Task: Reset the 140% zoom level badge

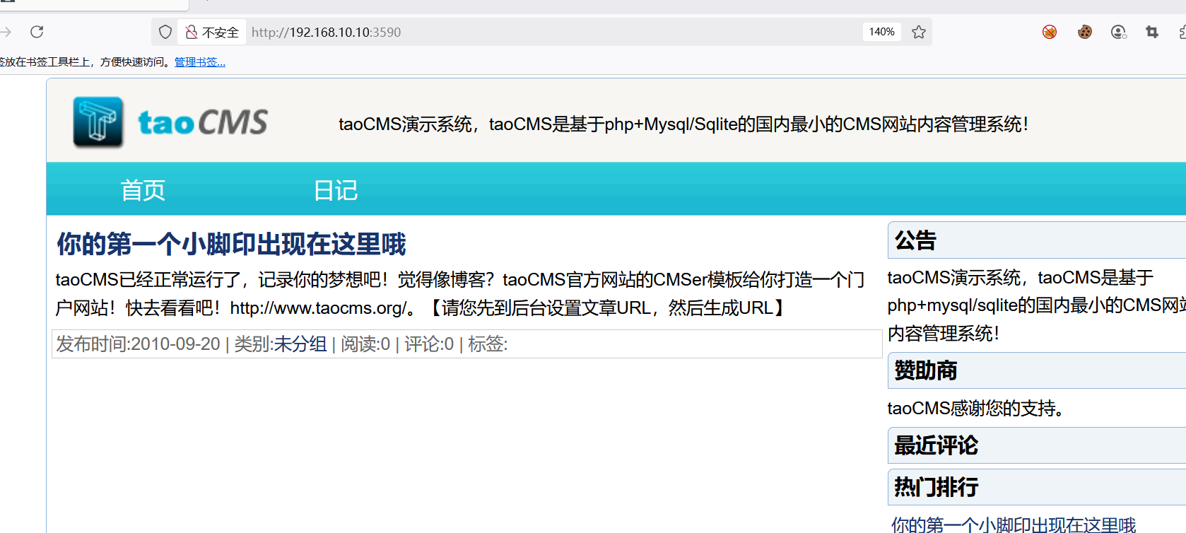Action: click(x=881, y=32)
